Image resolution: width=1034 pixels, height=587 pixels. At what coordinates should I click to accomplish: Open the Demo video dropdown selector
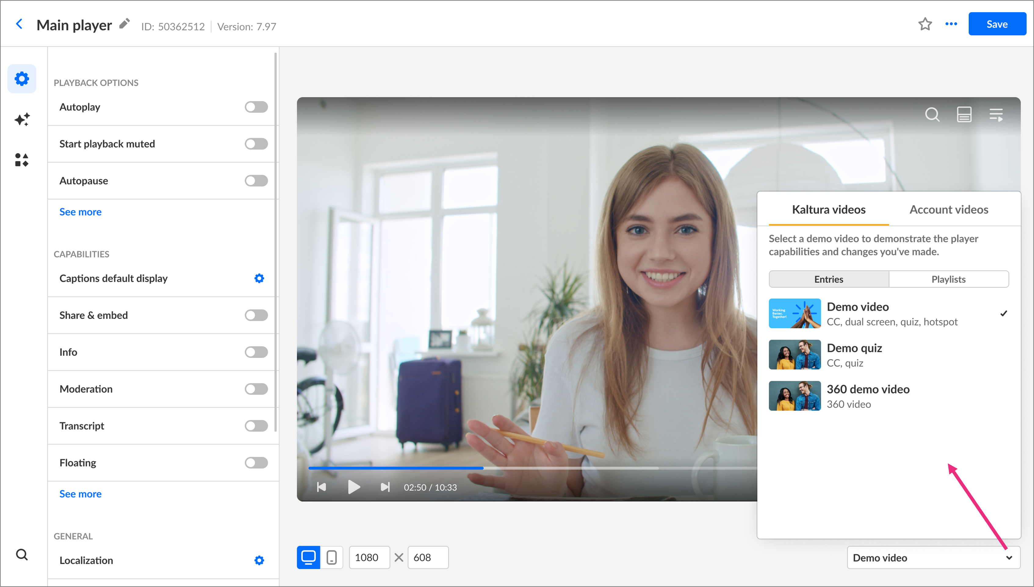pyautogui.click(x=933, y=557)
